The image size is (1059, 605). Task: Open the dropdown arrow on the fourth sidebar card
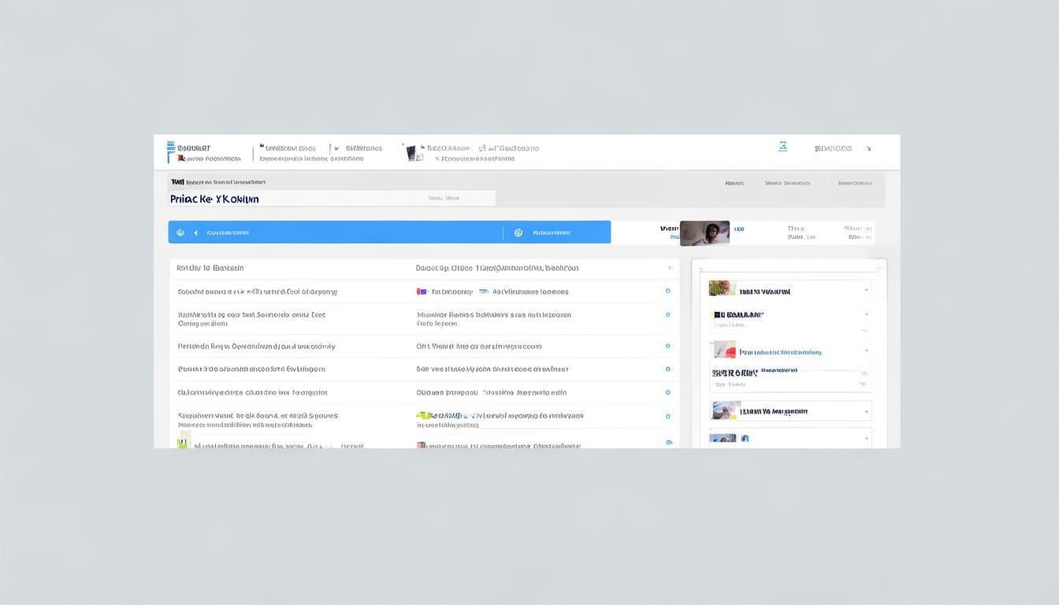tap(866, 411)
